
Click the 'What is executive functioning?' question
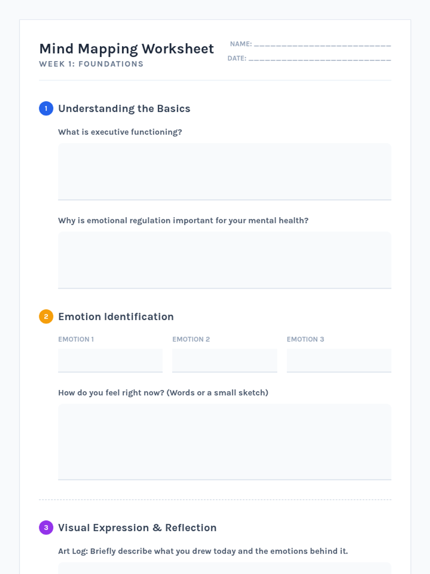[x=120, y=132]
